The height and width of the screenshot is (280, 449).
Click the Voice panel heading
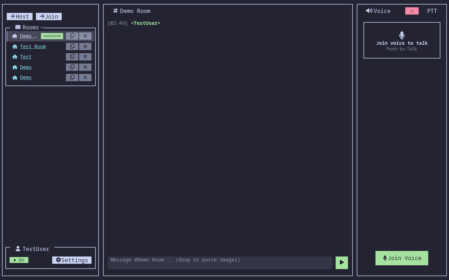382,11
